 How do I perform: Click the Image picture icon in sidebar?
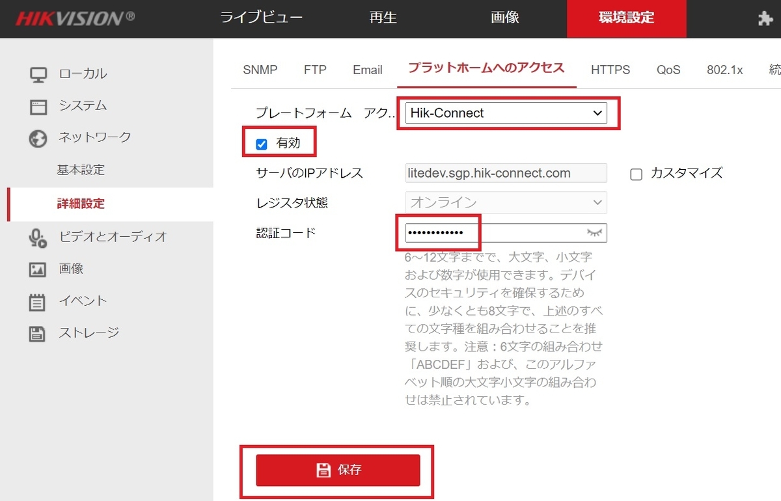38,269
